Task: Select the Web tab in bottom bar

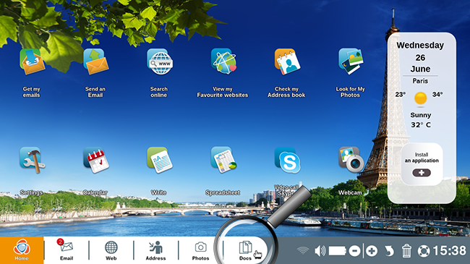Action: 111,250
